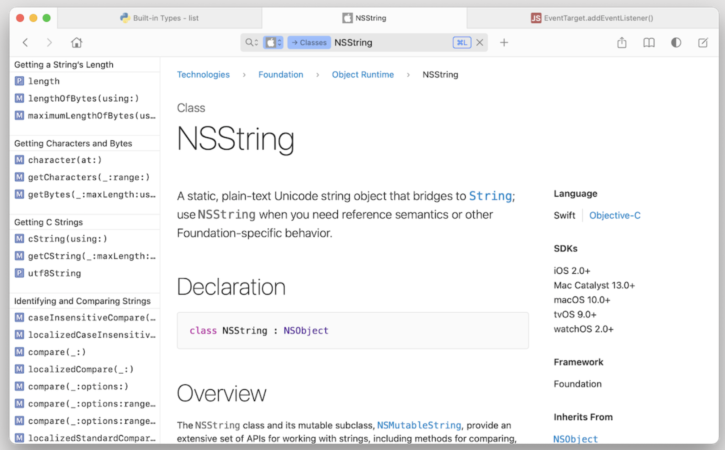
Task: Open the Foundation breadcrumb link
Action: point(281,75)
